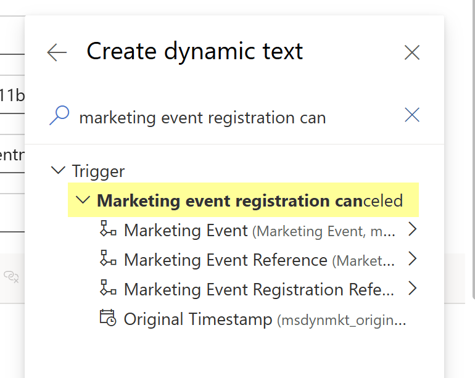Click into the search text field

(x=234, y=117)
